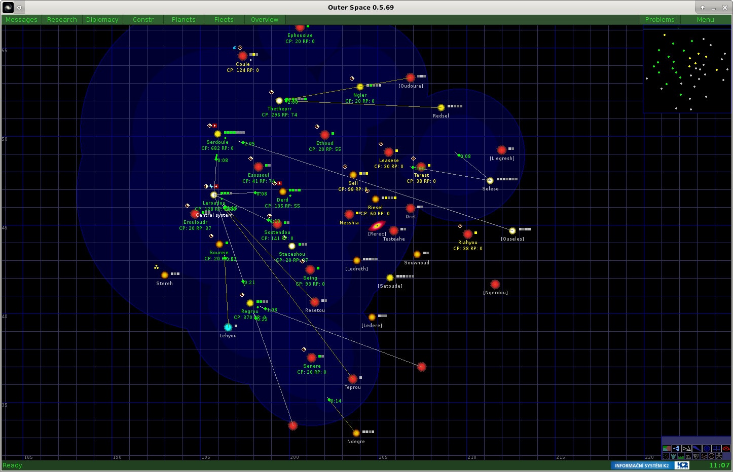733x472 pixels.
Task: Open the Problems panel
Action: (x=659, y=20)
